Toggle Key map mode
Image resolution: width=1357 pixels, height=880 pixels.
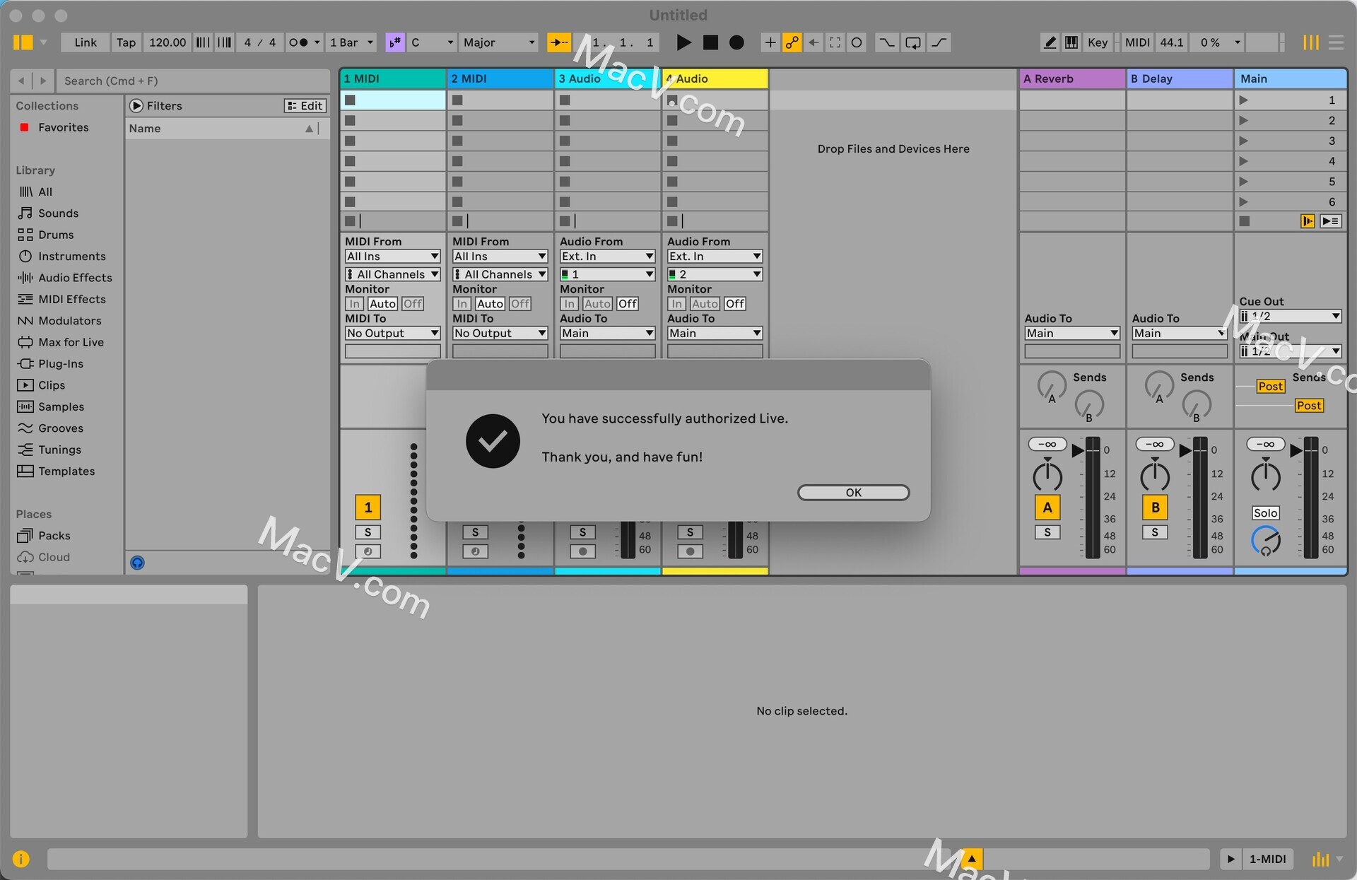[1098, 42]
